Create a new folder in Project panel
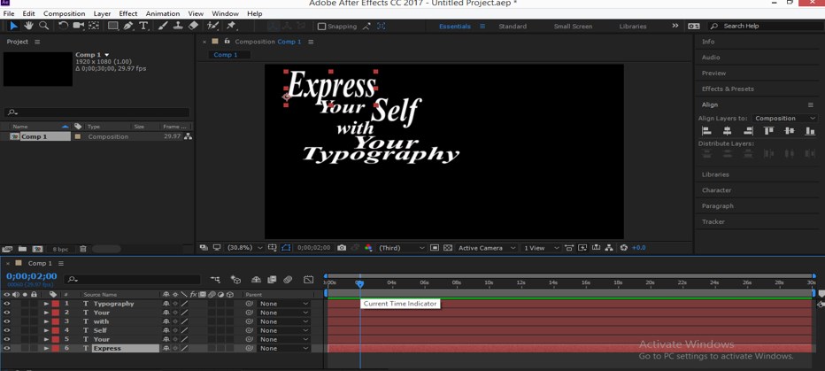The image size is (825, 371). pos(23,249)
